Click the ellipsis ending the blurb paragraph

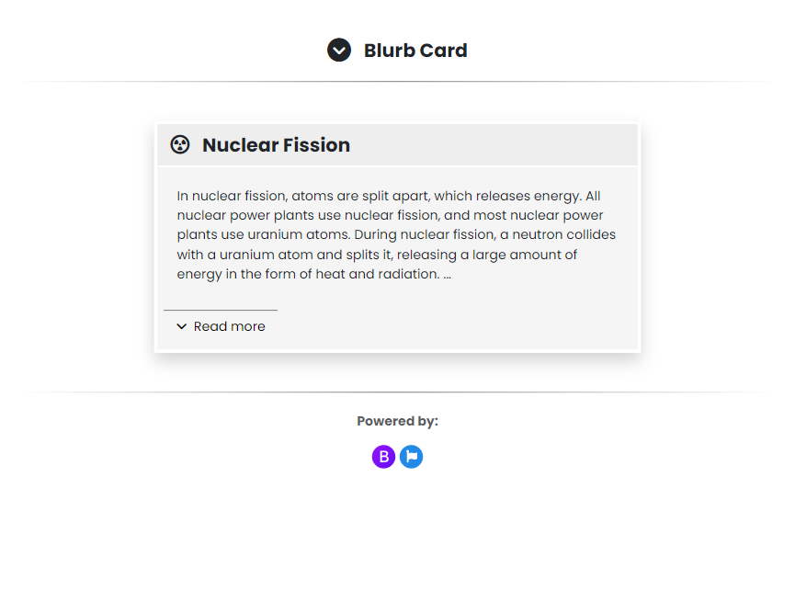click(x=447, y=275)
